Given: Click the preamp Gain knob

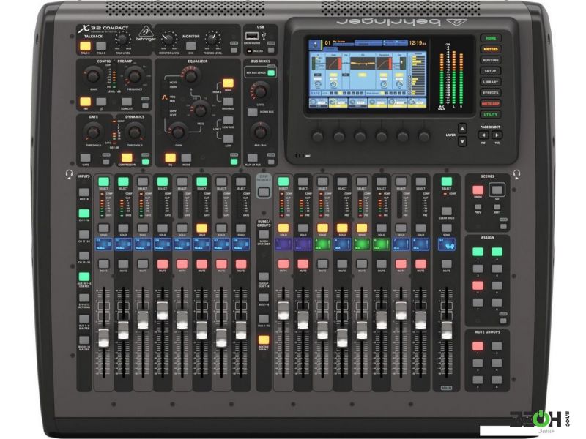Looking at the screenshot, I should pyautogui.click(x=93, y=75).
